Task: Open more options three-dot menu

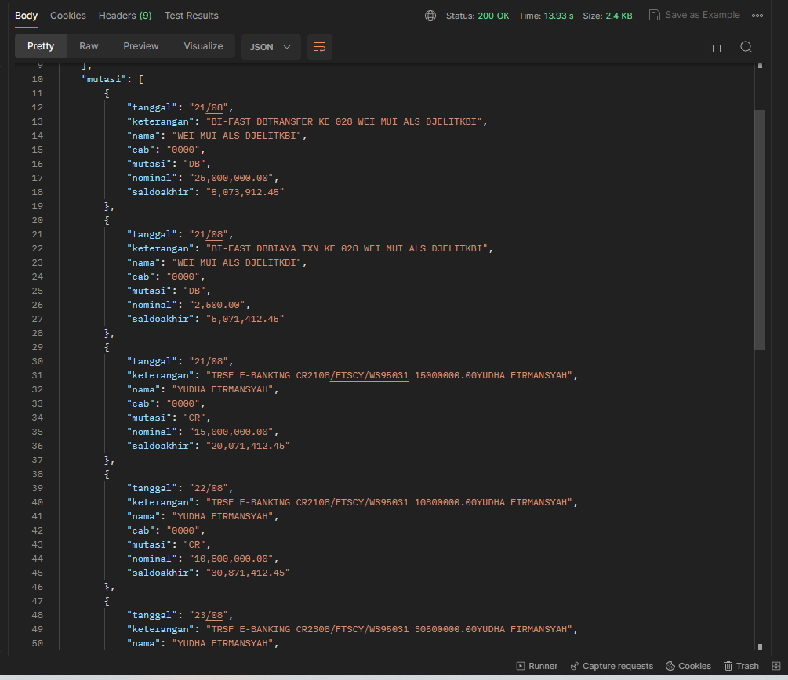Action: (757, 16)
